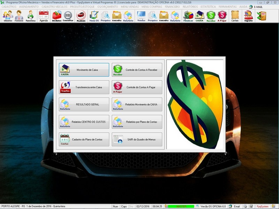
Task: Open RELATÓRIOS menu
Action: pyautogui.click(x=190, y=7)
